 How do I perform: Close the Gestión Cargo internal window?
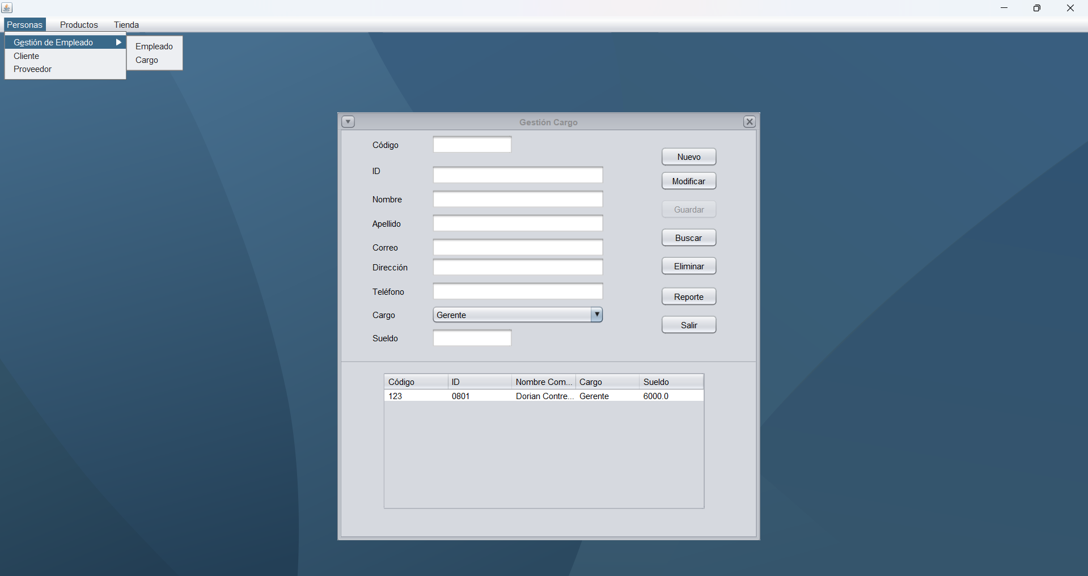[x=750, y=122]
